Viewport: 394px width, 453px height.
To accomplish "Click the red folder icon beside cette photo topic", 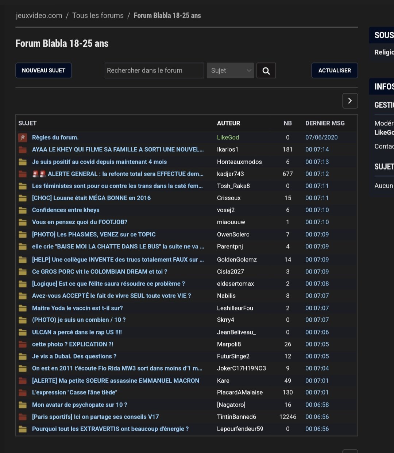I will [x=23, y=344].
